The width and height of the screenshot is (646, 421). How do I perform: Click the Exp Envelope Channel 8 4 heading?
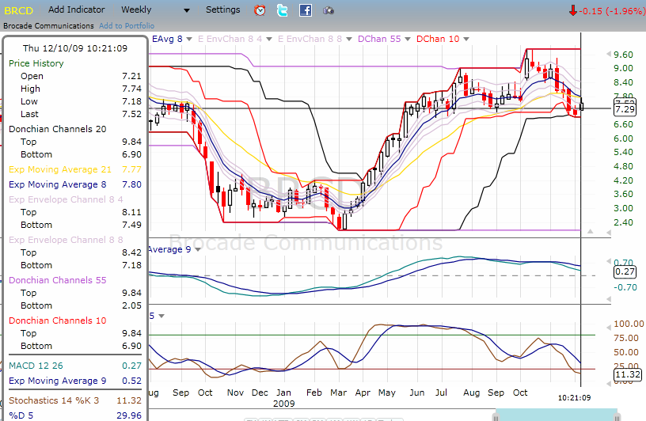66,199
